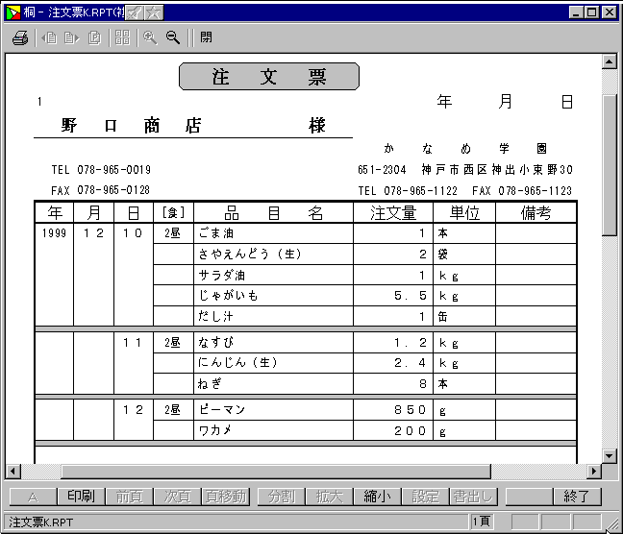Click the 設定 settings button
The width and height of the screenshot is (623, 534).
425,497
